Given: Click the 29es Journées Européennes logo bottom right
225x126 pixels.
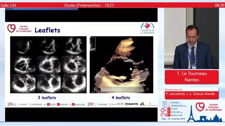Looking at the screenshot, I should (173, 110).
